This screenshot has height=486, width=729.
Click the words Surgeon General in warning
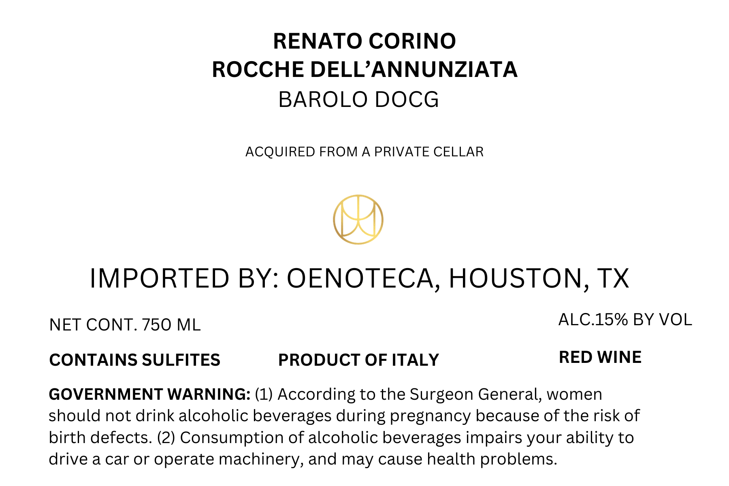pos(475,394)
